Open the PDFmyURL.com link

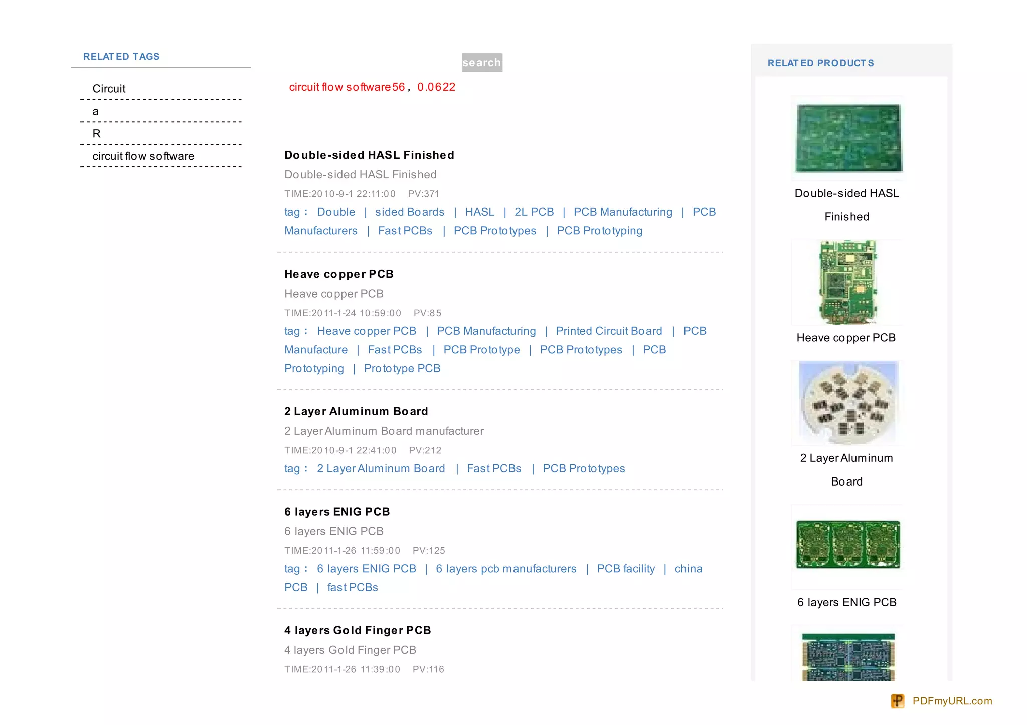coord(952,701)
